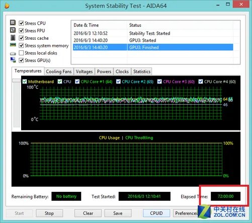
Task: Enable the Stress local disks checkbox
Action: 21,53
